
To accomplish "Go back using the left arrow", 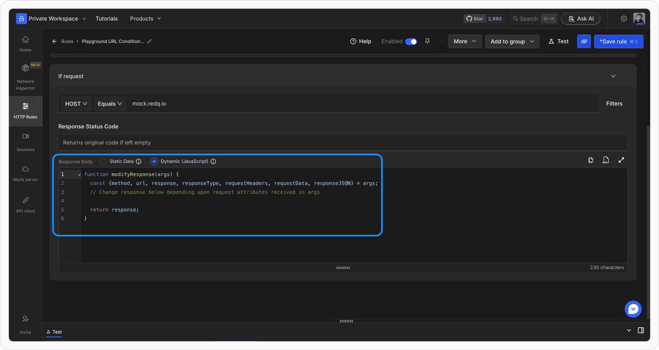I will (x=54, y=41).
